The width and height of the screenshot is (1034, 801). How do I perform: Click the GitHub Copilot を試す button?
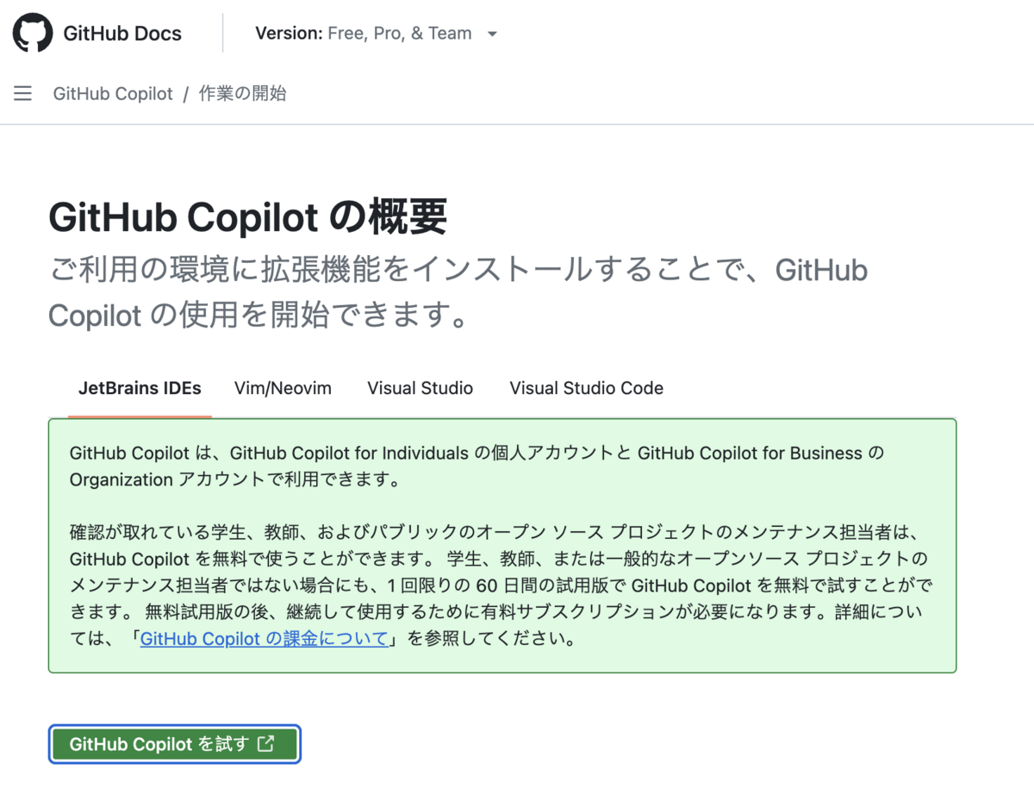pos(174,744)
